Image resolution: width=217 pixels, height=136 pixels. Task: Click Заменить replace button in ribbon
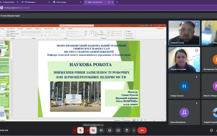coord(130,33)
